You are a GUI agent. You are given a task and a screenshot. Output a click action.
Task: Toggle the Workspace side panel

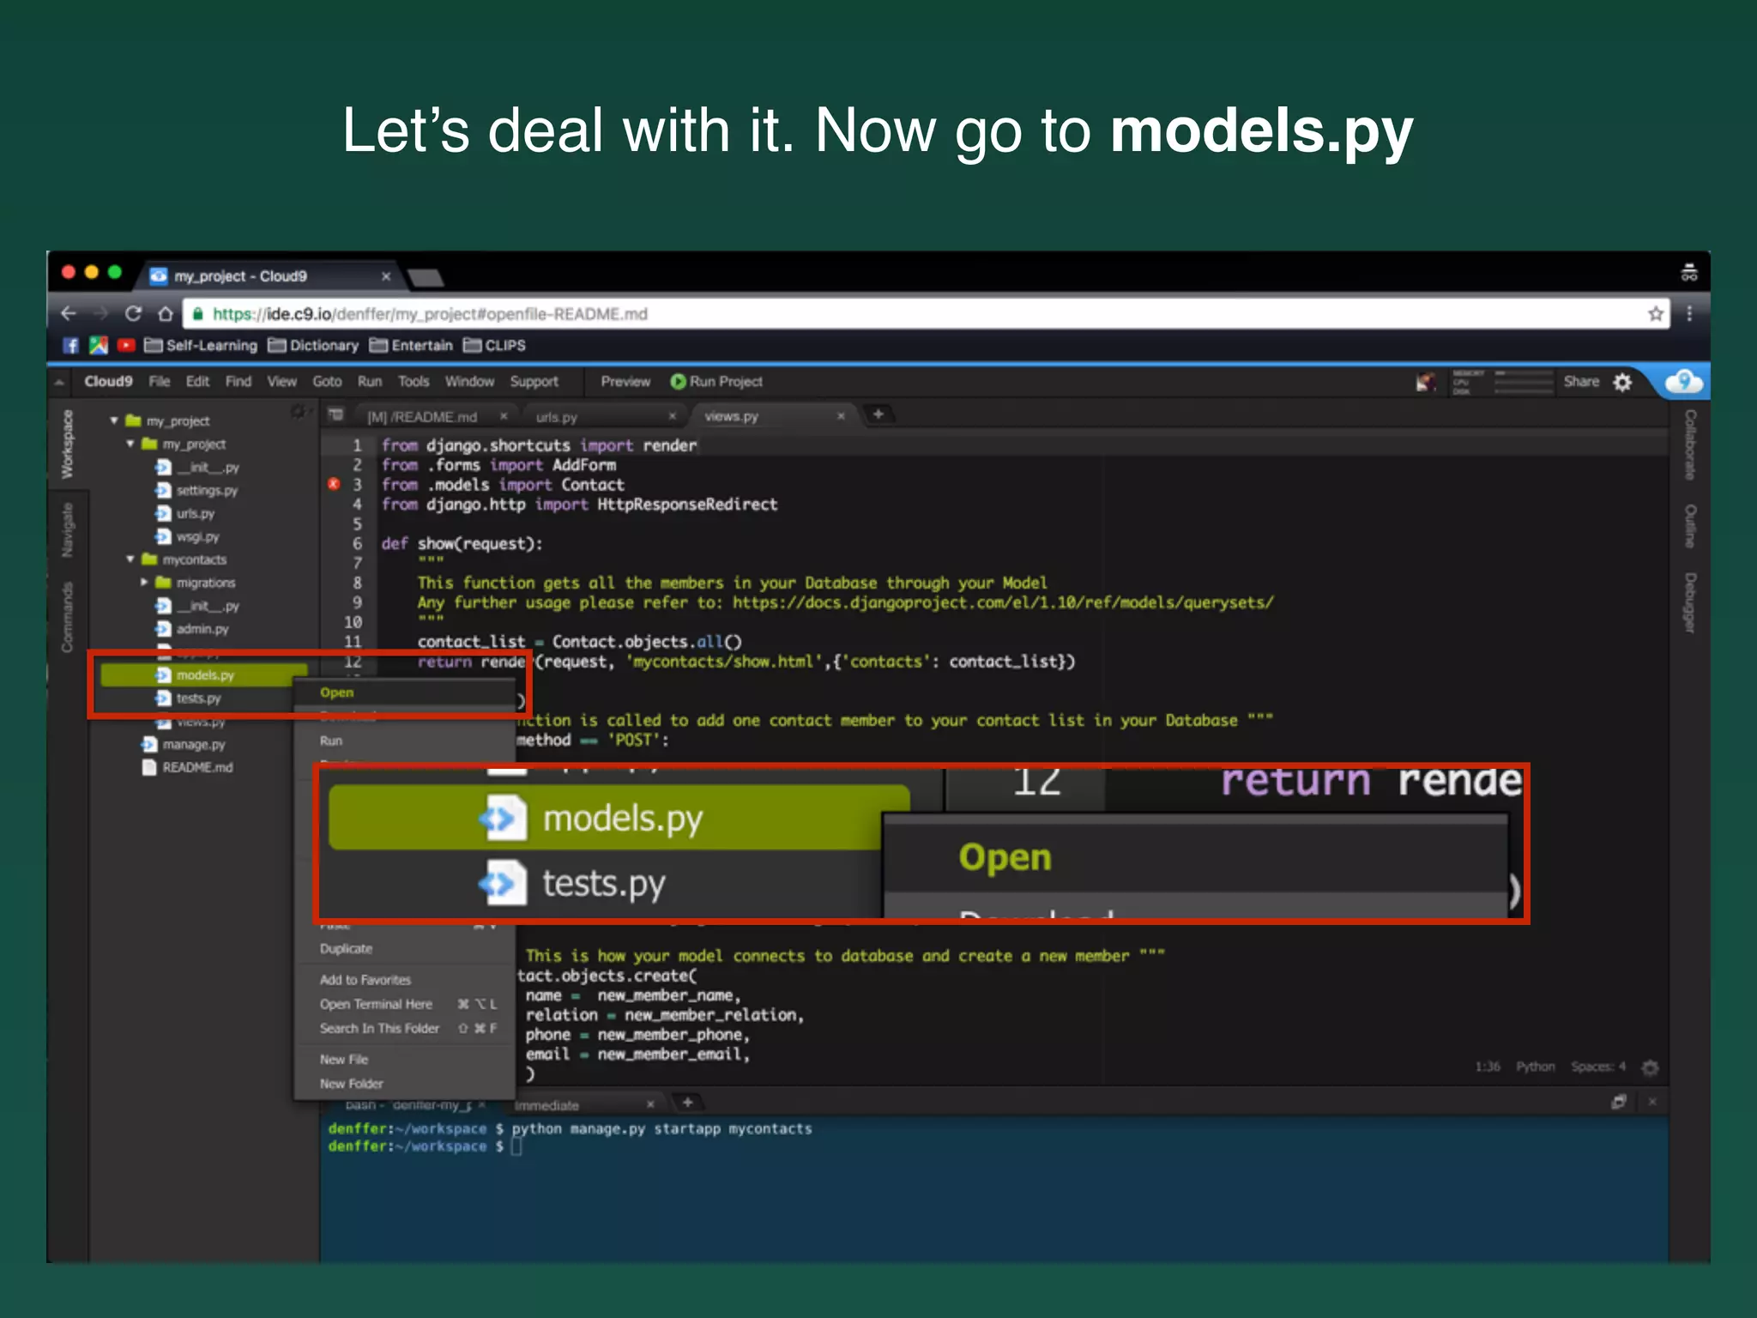click(x=67, y=444)
